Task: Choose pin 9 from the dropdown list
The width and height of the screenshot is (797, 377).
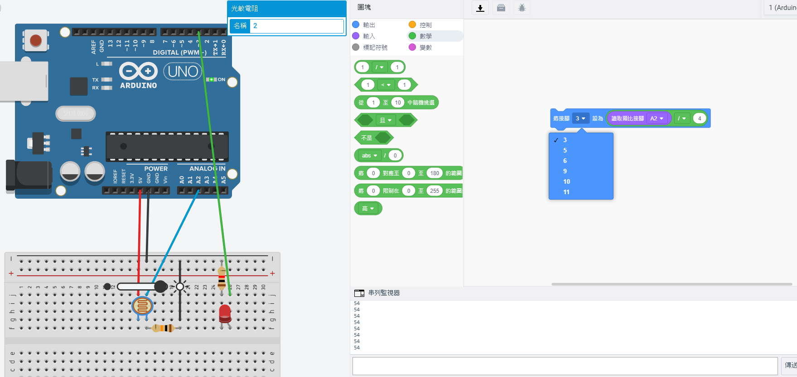Action: pyautogui.click(x=565, y=171)
